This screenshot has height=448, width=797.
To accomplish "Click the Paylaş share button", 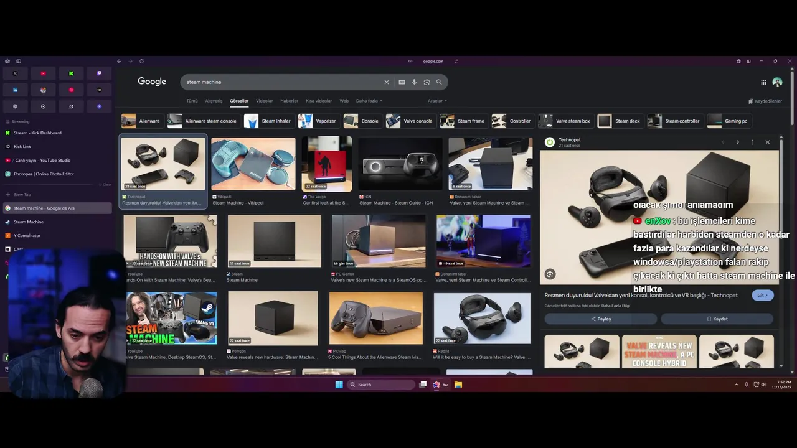I will (x=601, y=319).
